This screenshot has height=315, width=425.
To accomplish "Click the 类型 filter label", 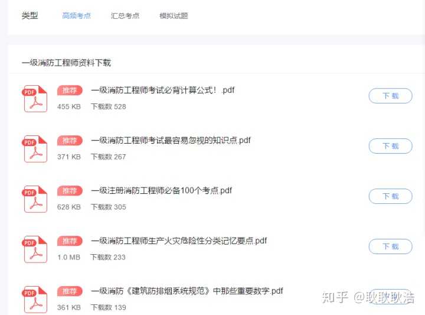I will tap(30, 15).
